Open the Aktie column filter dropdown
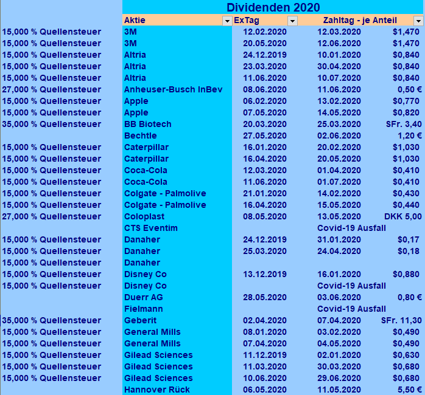The height and width of the screenshot is (395, 425). coord(227,21)
